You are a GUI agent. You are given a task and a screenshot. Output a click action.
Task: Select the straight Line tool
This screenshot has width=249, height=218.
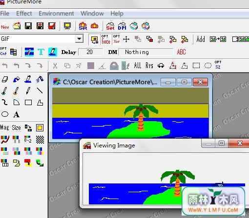point(40,91)
